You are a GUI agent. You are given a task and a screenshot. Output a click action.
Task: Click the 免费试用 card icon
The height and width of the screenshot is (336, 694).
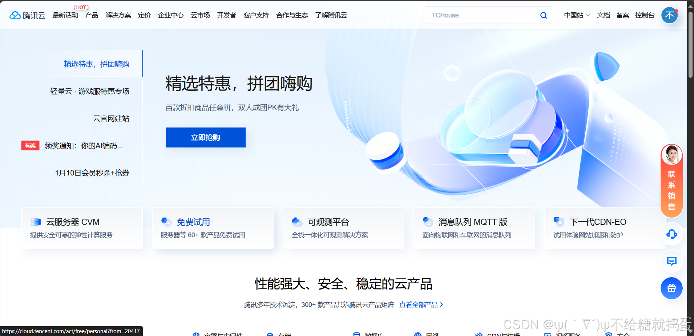coord(166,222)
